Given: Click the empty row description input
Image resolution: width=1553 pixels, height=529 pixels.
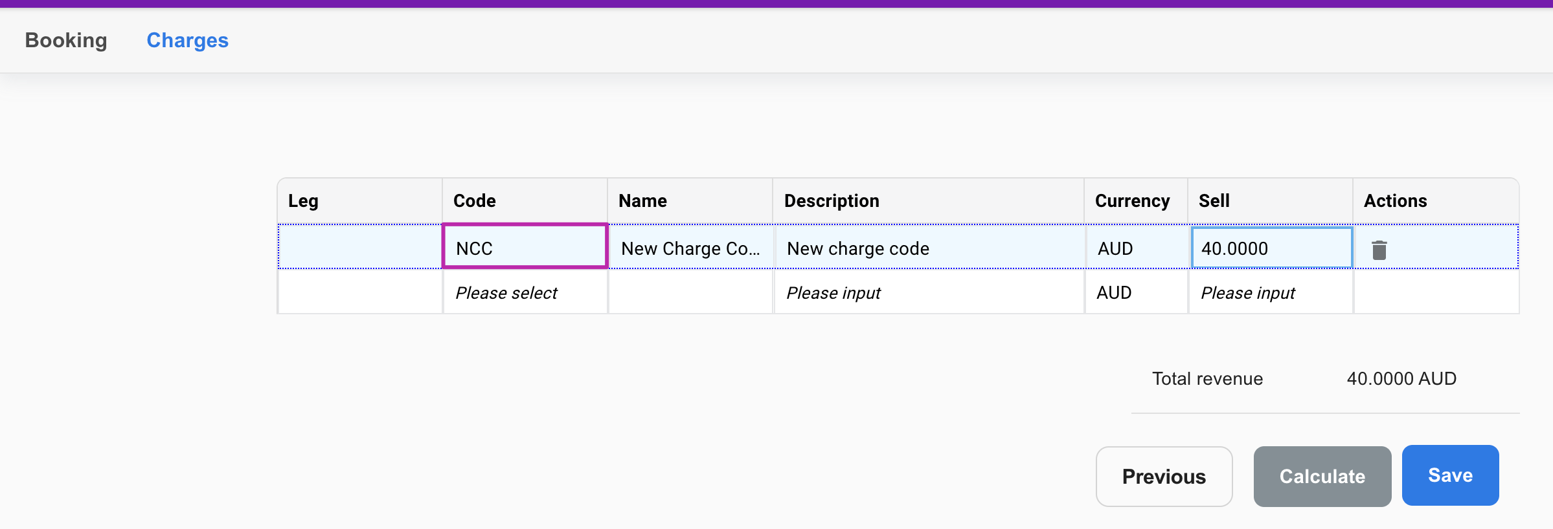Looking at the screenshot, I should [929, 292].
